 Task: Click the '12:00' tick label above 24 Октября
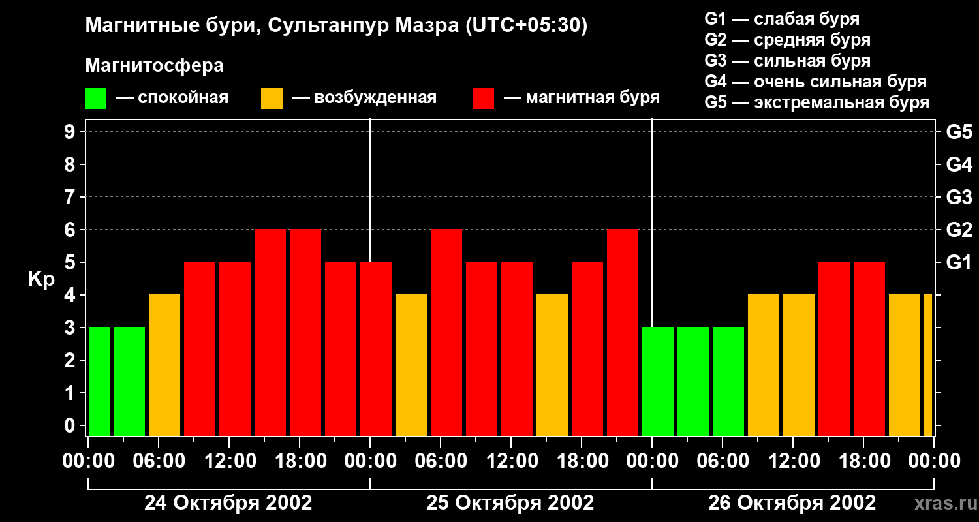(230, 461)
